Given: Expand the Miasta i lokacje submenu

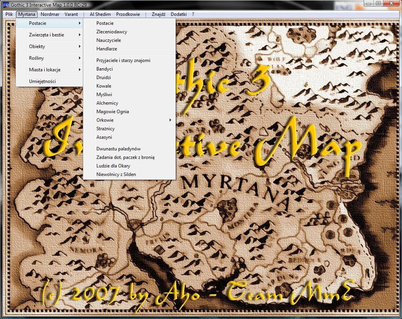Looking at the screenshot, I should click(50, 69).
